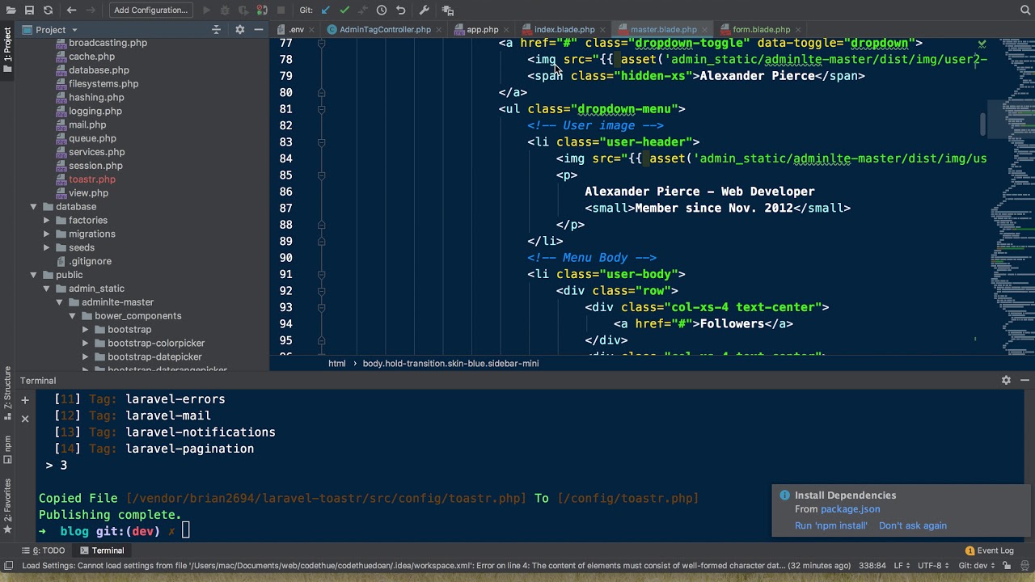This screenshot has height=582, width=1035.
Task: Hide the Project panel with minus icon
Action: (x=259, y=30)
